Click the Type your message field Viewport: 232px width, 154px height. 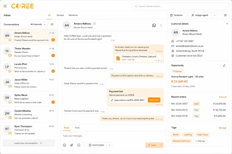[113, 136]
